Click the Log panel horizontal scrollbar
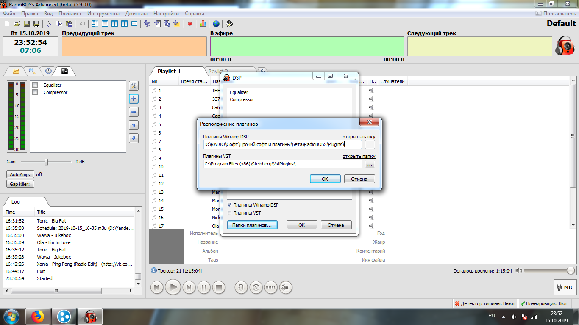 pyautogui.click(x=56, y=291)
